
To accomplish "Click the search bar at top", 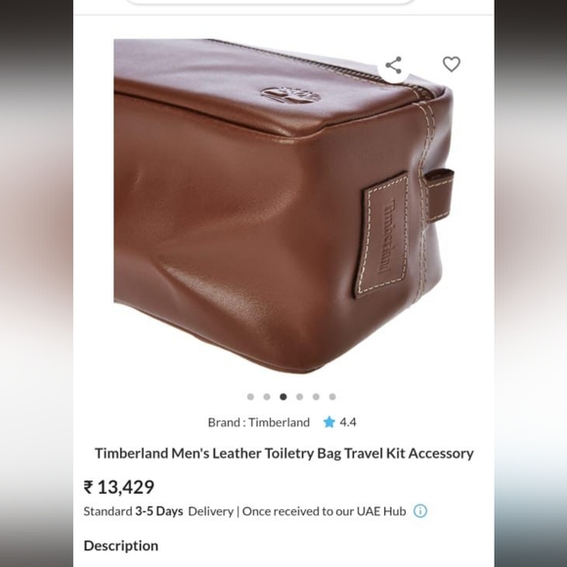I will pyautogui.click(x=270, y=2).
